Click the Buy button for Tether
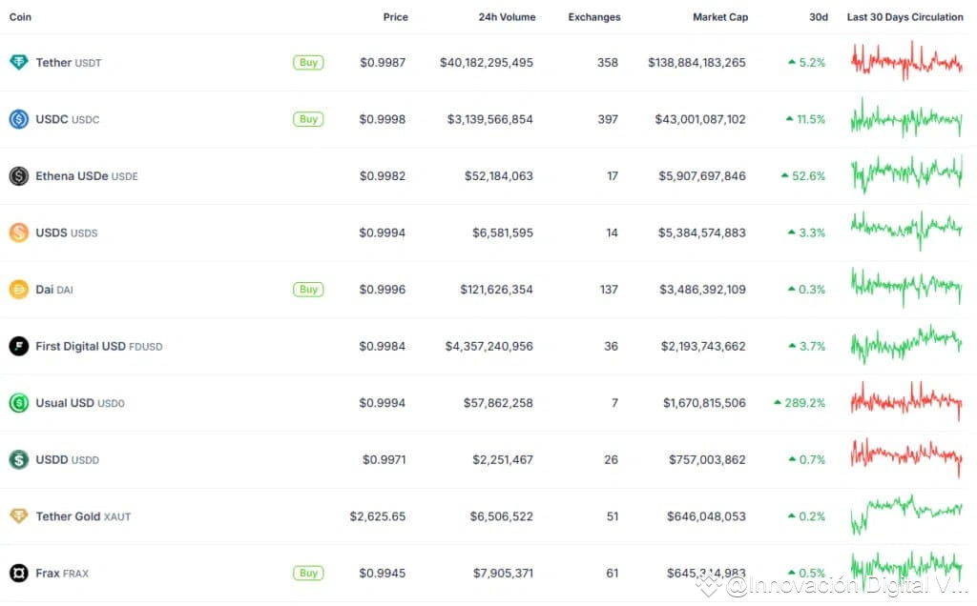The height and width of the screenshot is (606, 977). [x=308, y=62]
